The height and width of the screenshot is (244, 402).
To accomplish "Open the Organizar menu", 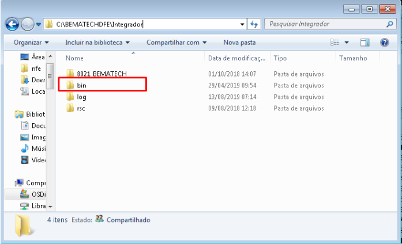I will click(x=31, y=43).
